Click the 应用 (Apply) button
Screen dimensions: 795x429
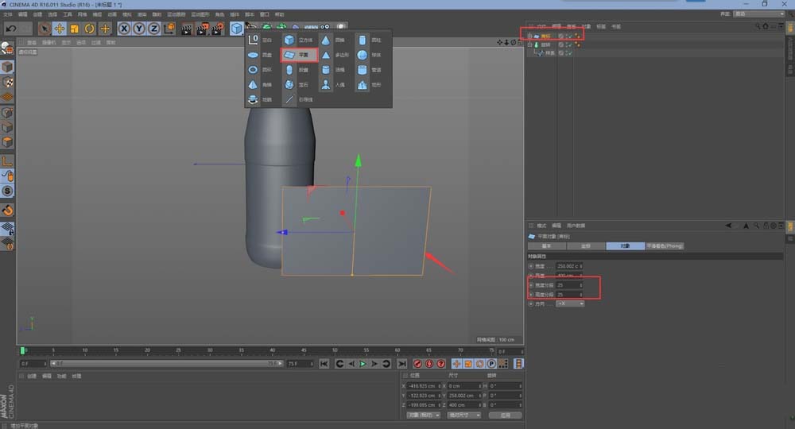point(505,415)
